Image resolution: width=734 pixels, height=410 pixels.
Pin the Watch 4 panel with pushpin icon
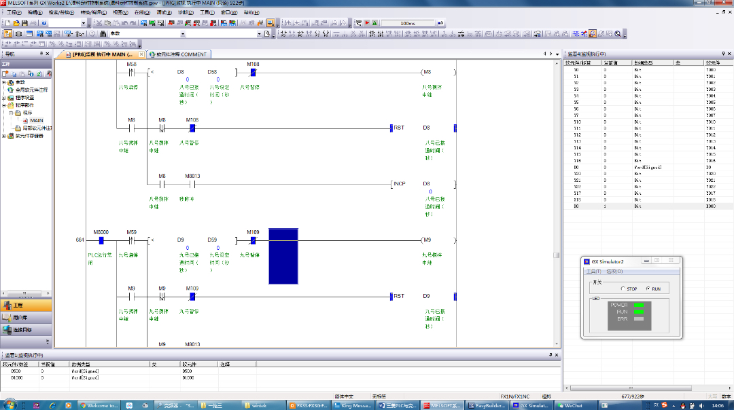coord(723,54)
